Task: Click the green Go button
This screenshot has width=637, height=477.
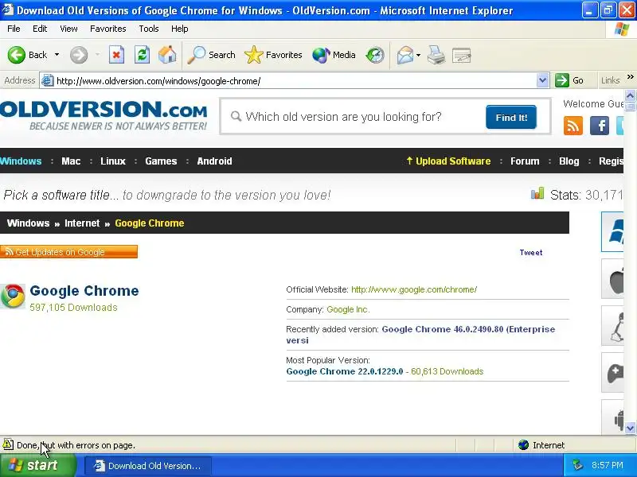Action: (569, 80)
